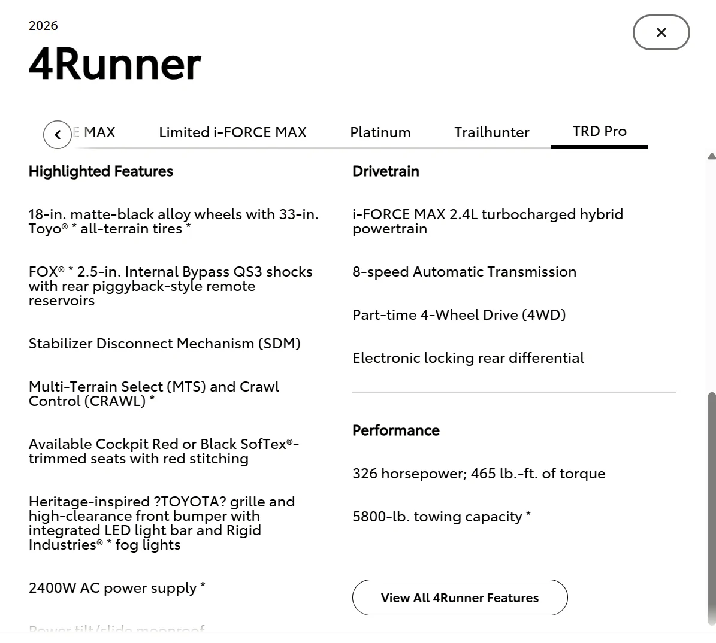Click the left arrow to show previous trims
Screen dimensions: 716x643
point(57,135)
